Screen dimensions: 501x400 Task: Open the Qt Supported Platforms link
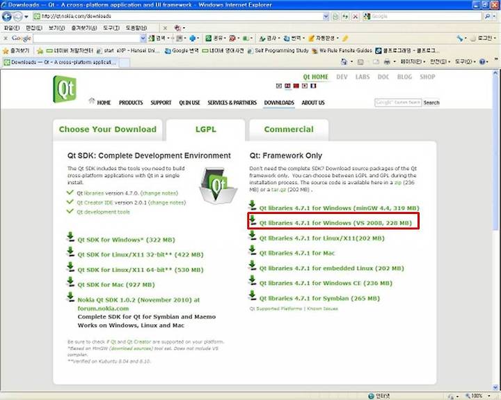point(276,309)
